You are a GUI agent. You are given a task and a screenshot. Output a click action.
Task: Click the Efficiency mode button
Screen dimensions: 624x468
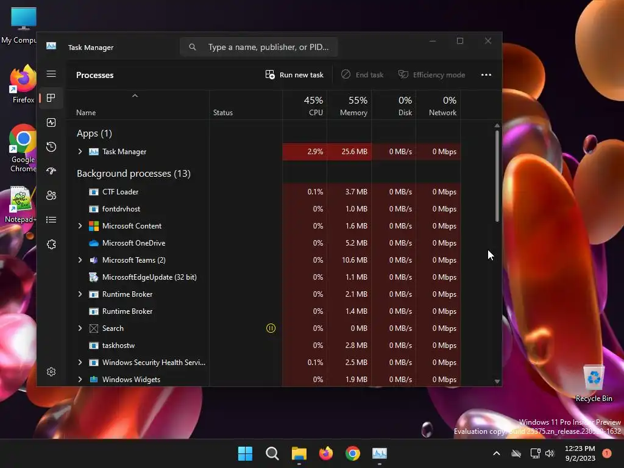[431, 75]
